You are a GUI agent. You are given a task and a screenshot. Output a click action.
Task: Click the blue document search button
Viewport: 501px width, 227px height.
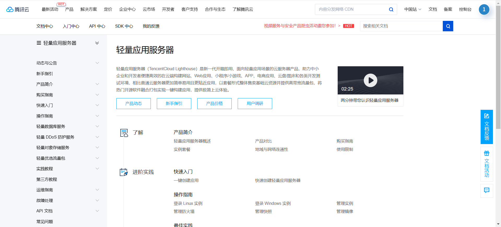pyautogui.click(x=448, y=26)
